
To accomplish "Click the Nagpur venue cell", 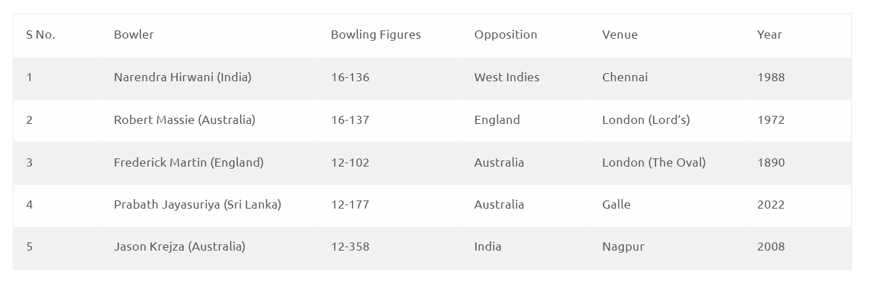I will point(623,247).
